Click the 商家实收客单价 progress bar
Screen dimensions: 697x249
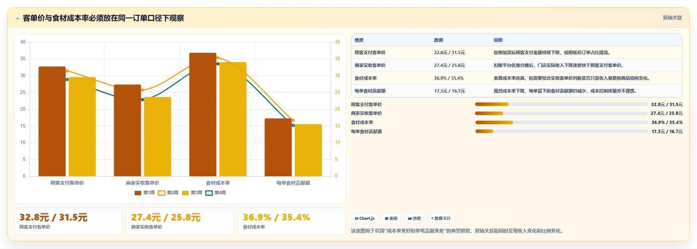coord(561,113)
